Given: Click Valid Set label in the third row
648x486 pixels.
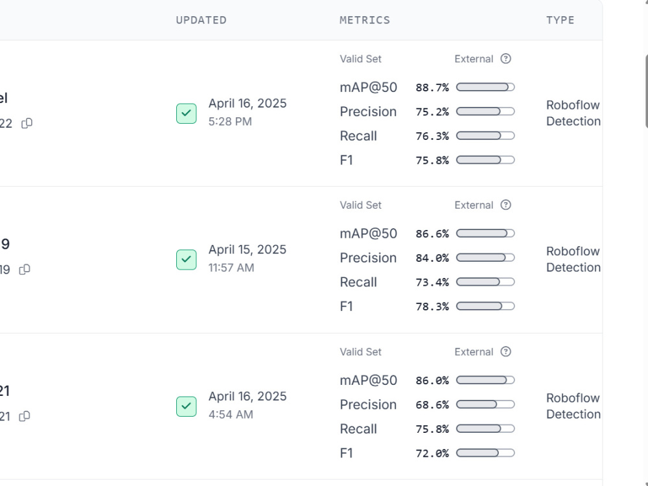Looking at the screenshot, I should coord(360,352).
